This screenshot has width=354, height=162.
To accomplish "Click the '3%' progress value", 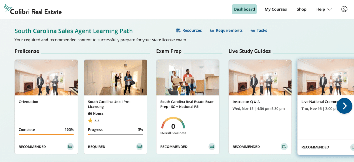I will 140,130.
